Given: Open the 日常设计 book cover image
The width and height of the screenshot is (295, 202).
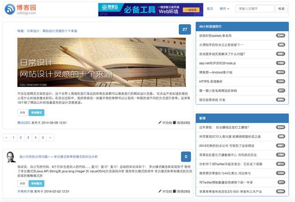Looking at the screenshot, I should pyautogui.click(x=101, y=62).
